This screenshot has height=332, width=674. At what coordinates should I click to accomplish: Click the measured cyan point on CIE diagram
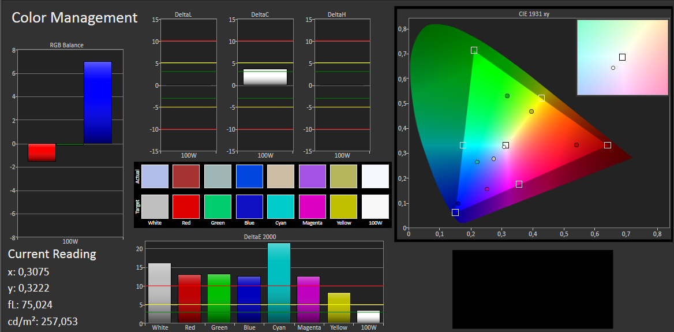click(477, 162)
